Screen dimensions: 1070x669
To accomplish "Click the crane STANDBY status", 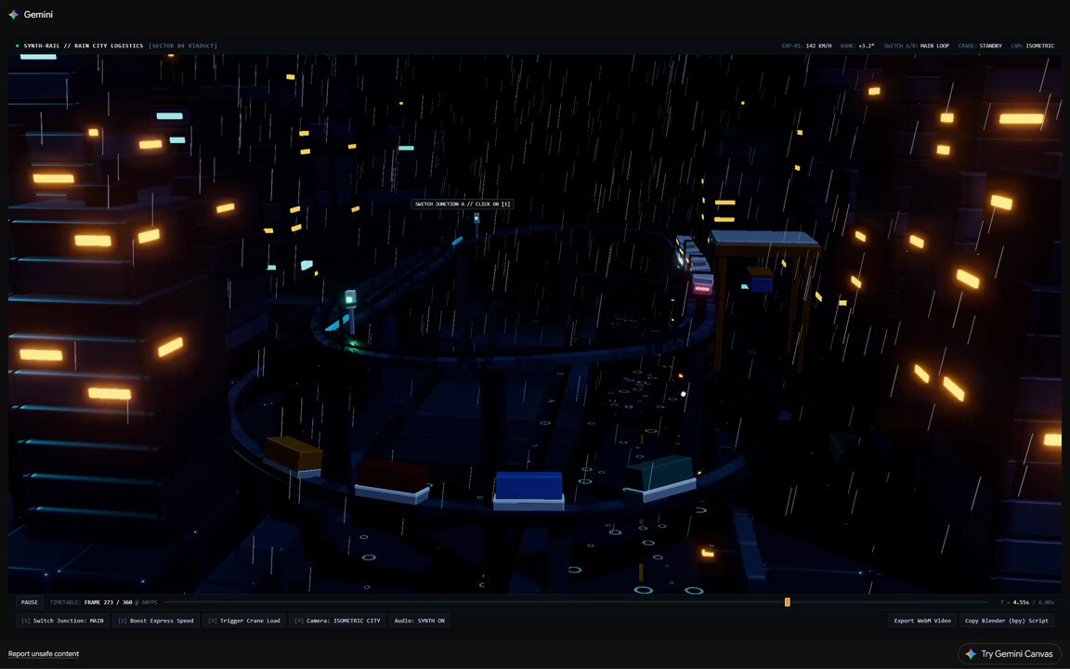I will pos(991,46).
